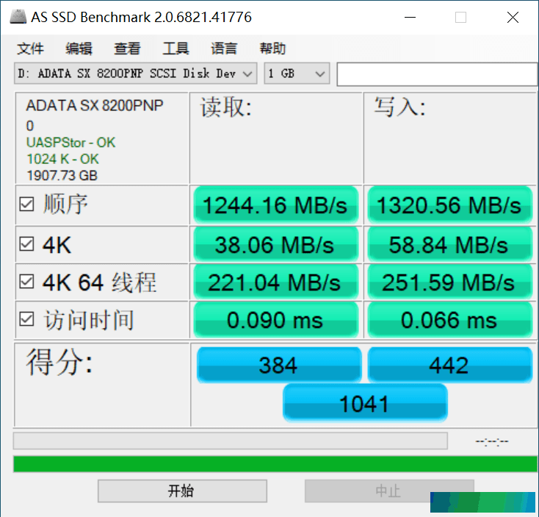Toggle the 4K test checkbox
Viewport: 539px width, 517px height.
[26, 244]
